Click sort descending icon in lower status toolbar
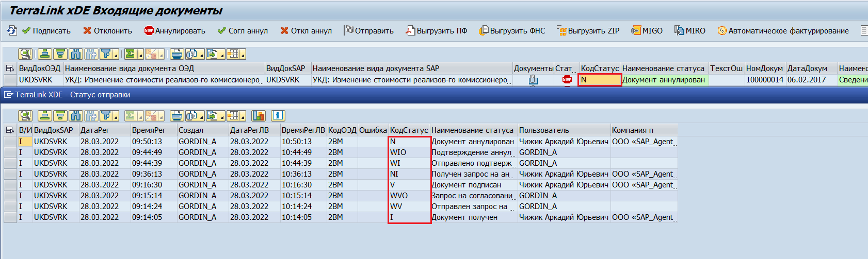868x259 pixels. 60,116
